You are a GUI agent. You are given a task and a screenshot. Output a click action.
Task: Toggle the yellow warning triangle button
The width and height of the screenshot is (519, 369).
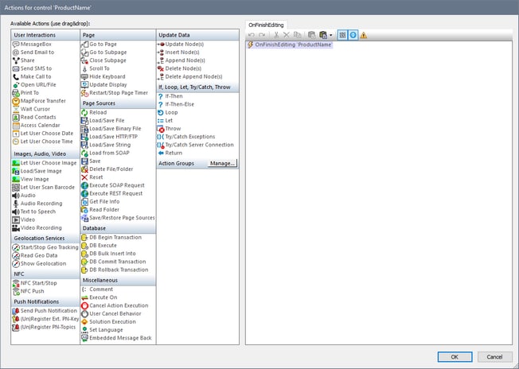click(x=364, y=35)
